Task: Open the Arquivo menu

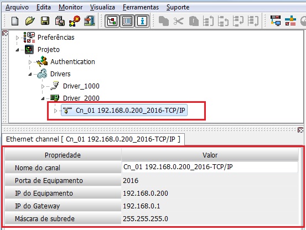Action: [17, 7]
